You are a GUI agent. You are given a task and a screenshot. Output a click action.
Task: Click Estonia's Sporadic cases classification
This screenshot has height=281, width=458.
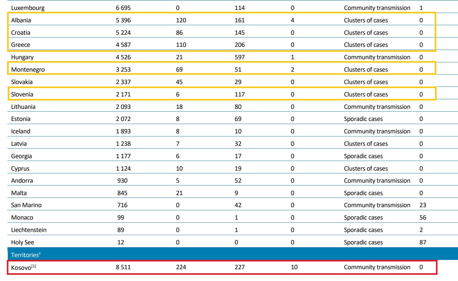click(x=363, y=119)
